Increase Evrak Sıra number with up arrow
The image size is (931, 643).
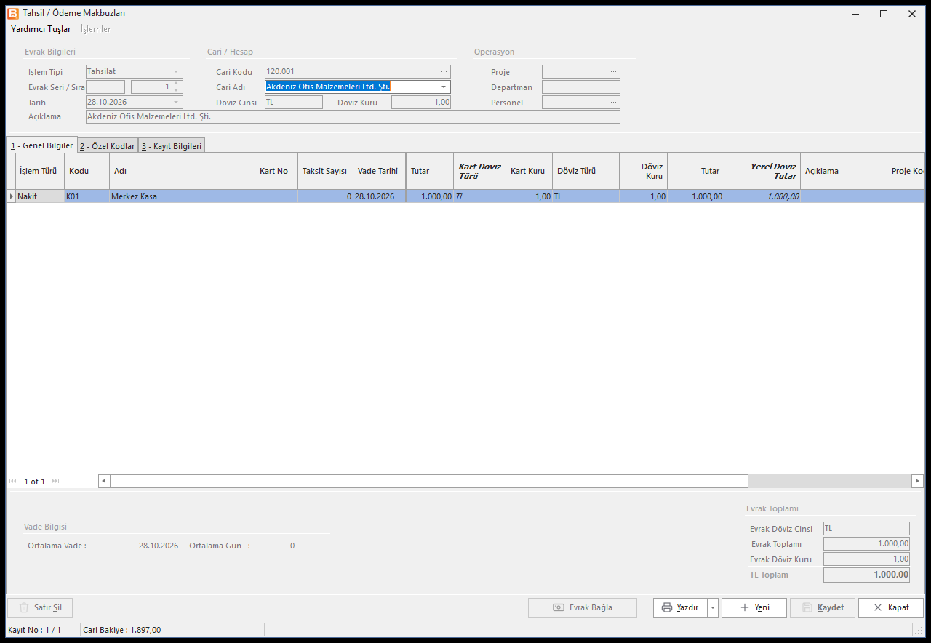(176, 84)
